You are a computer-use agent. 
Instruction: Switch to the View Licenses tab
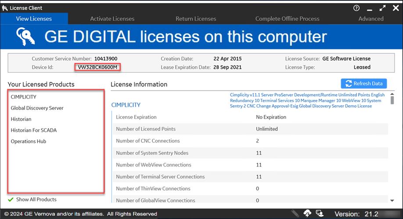click(x=34, y=19)
